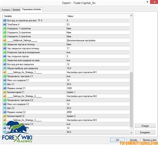Click the Settings_for_Strategy_3 row label

point(24,120)
